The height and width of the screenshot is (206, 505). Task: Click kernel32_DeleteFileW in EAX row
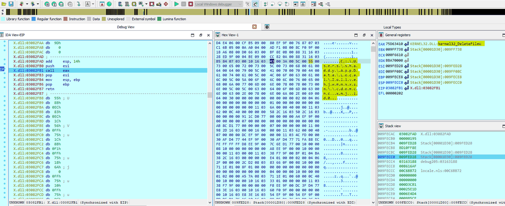pyautogui.click(x=461, y=44)
